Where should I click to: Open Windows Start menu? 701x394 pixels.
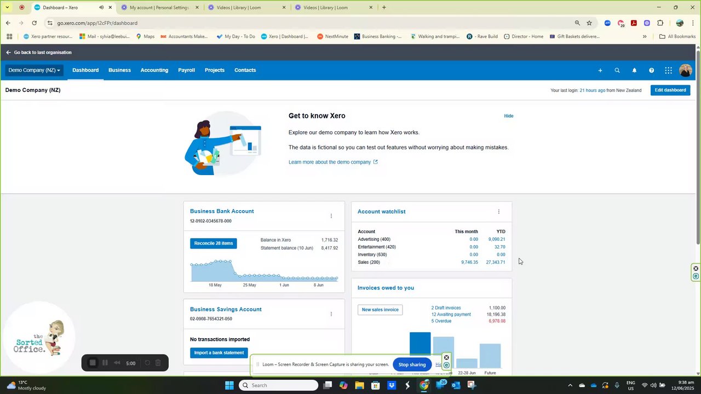coord(229,385)
